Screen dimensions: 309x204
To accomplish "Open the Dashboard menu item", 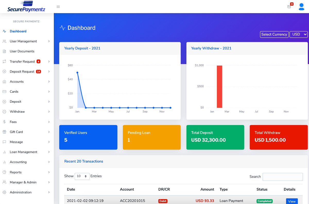I will (18, 31).
